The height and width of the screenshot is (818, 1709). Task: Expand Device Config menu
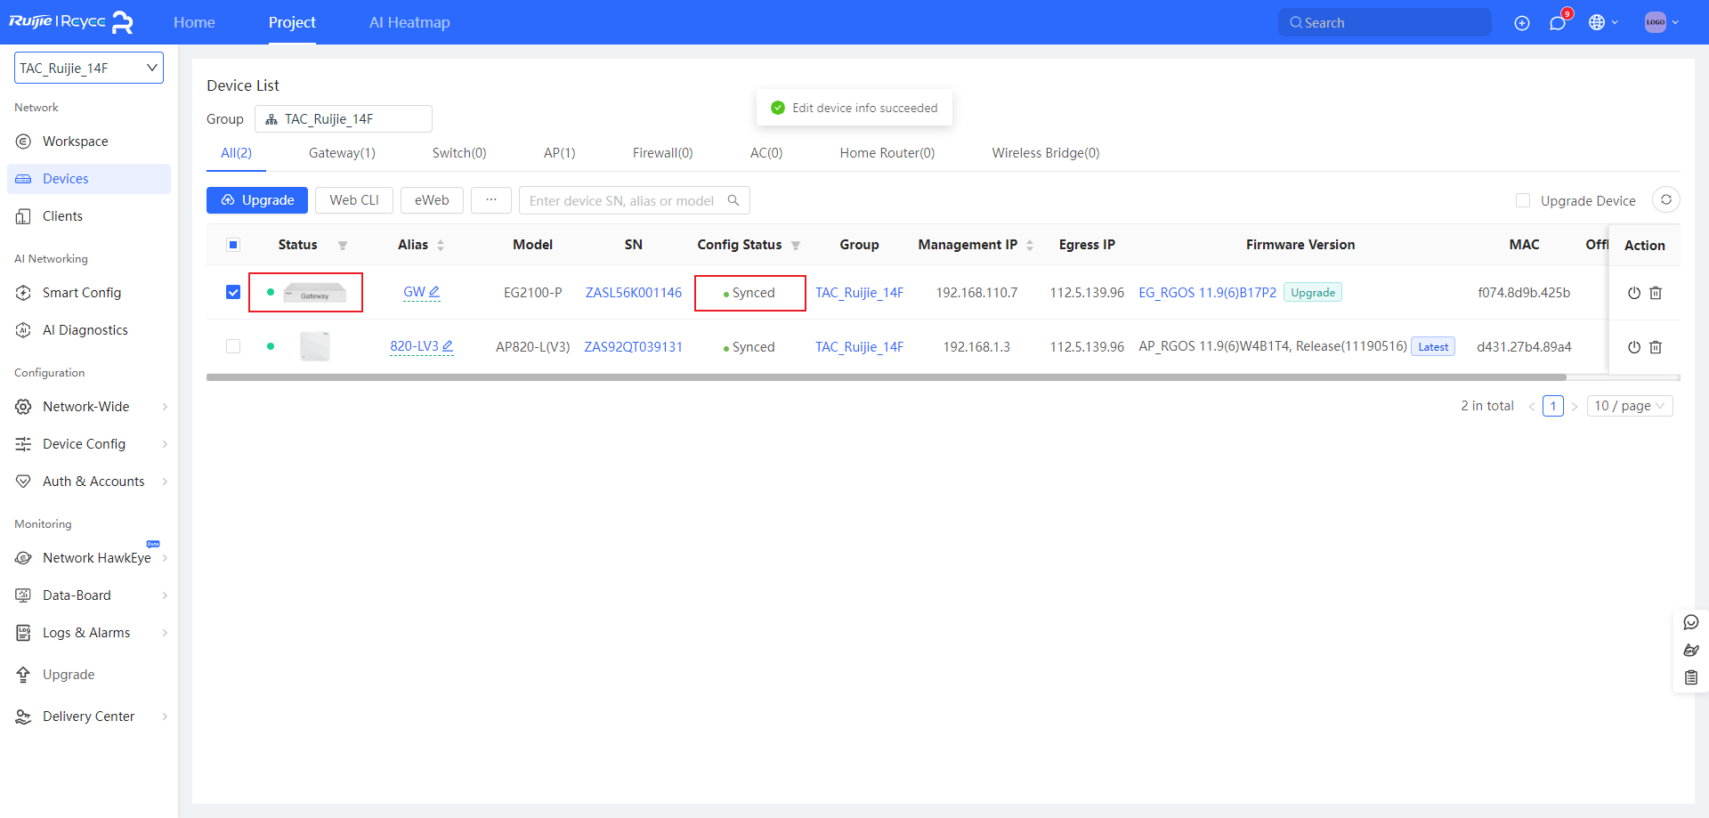pyautogui.click(x=88, y=444)
